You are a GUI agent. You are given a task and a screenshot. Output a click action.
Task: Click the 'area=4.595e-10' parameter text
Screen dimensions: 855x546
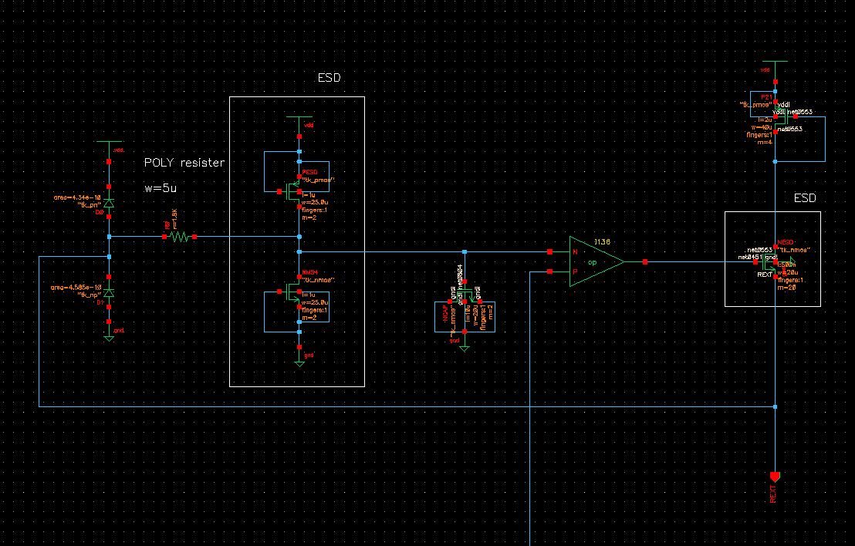coord(76,287)
